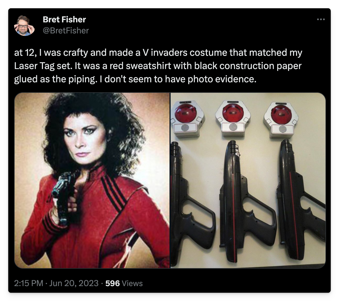Click the Views label beside 596
Screen dimensions: 339x301
132,283
